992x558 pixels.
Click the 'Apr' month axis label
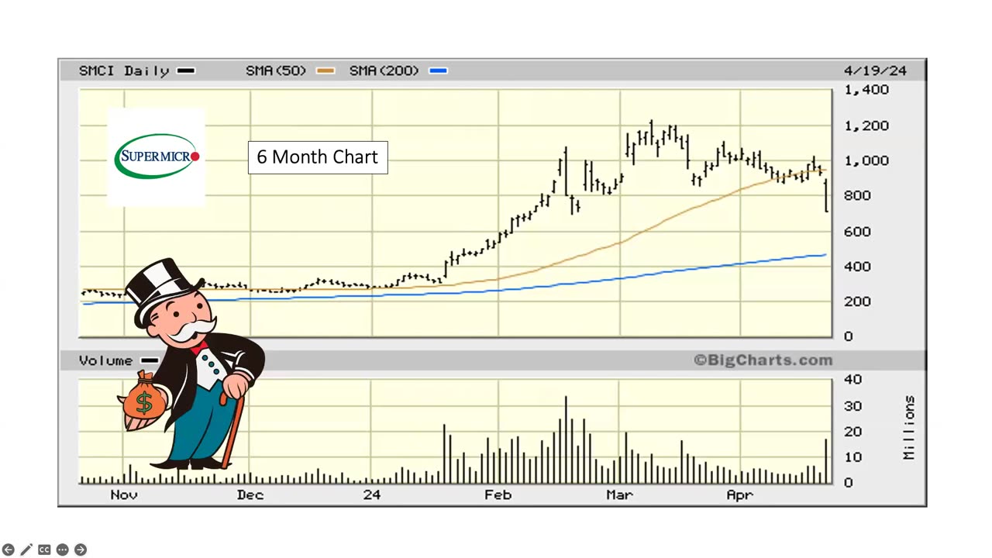pos(739,494)
